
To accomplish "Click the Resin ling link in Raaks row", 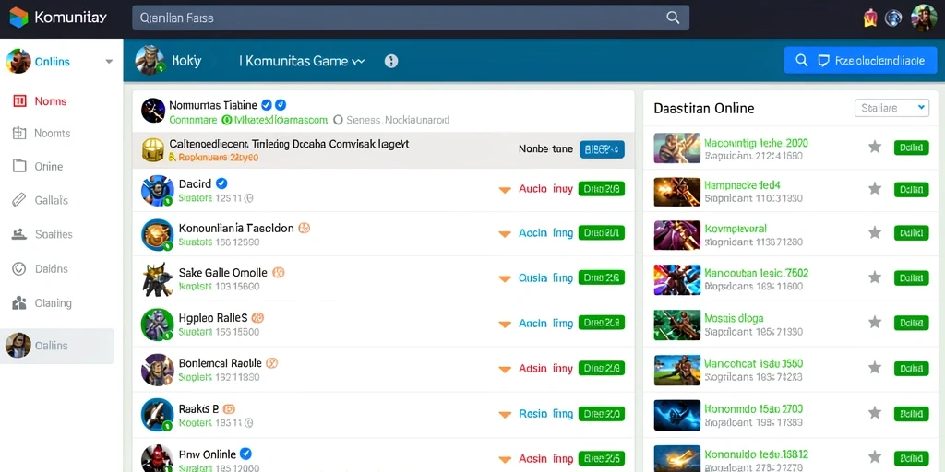I will [x=545, y=414].
